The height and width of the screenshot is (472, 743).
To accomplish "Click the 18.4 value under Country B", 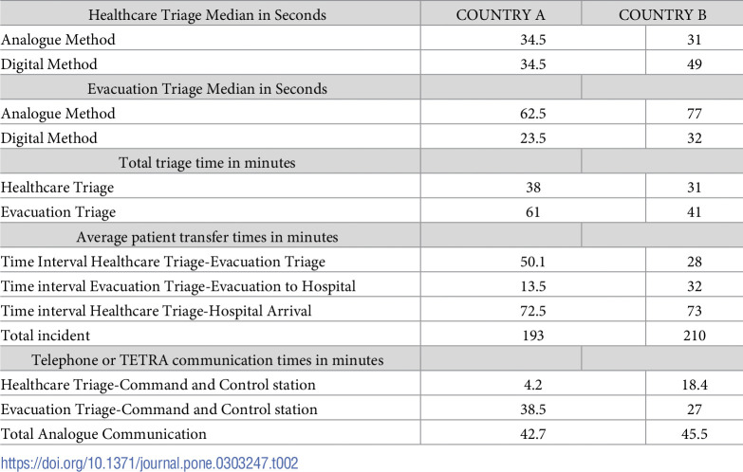I will pos(695,385).
